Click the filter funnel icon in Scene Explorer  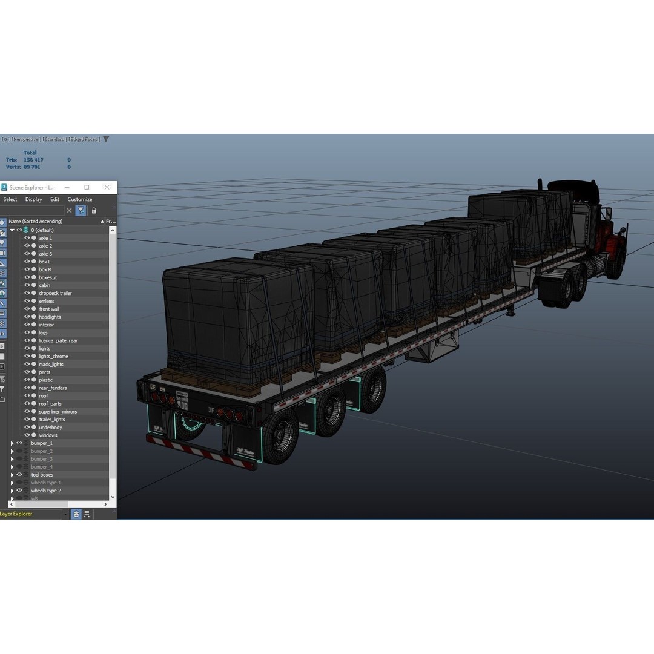(x=81, y=210)
